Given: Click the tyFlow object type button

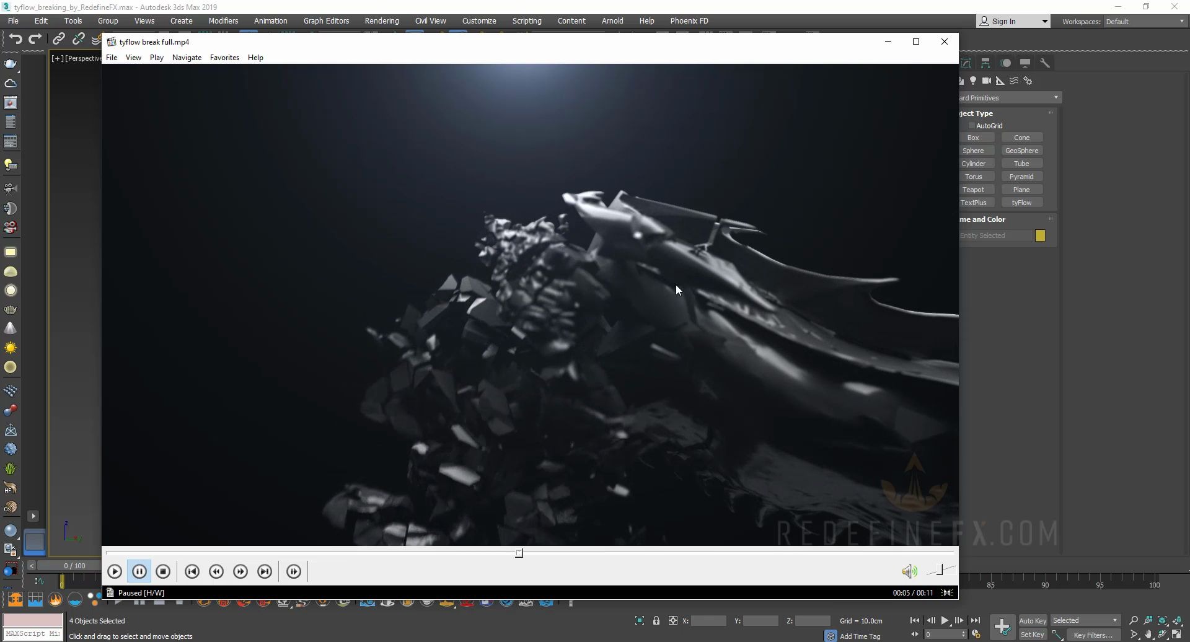Looking at the screenshot, I should click(1023, 203).
